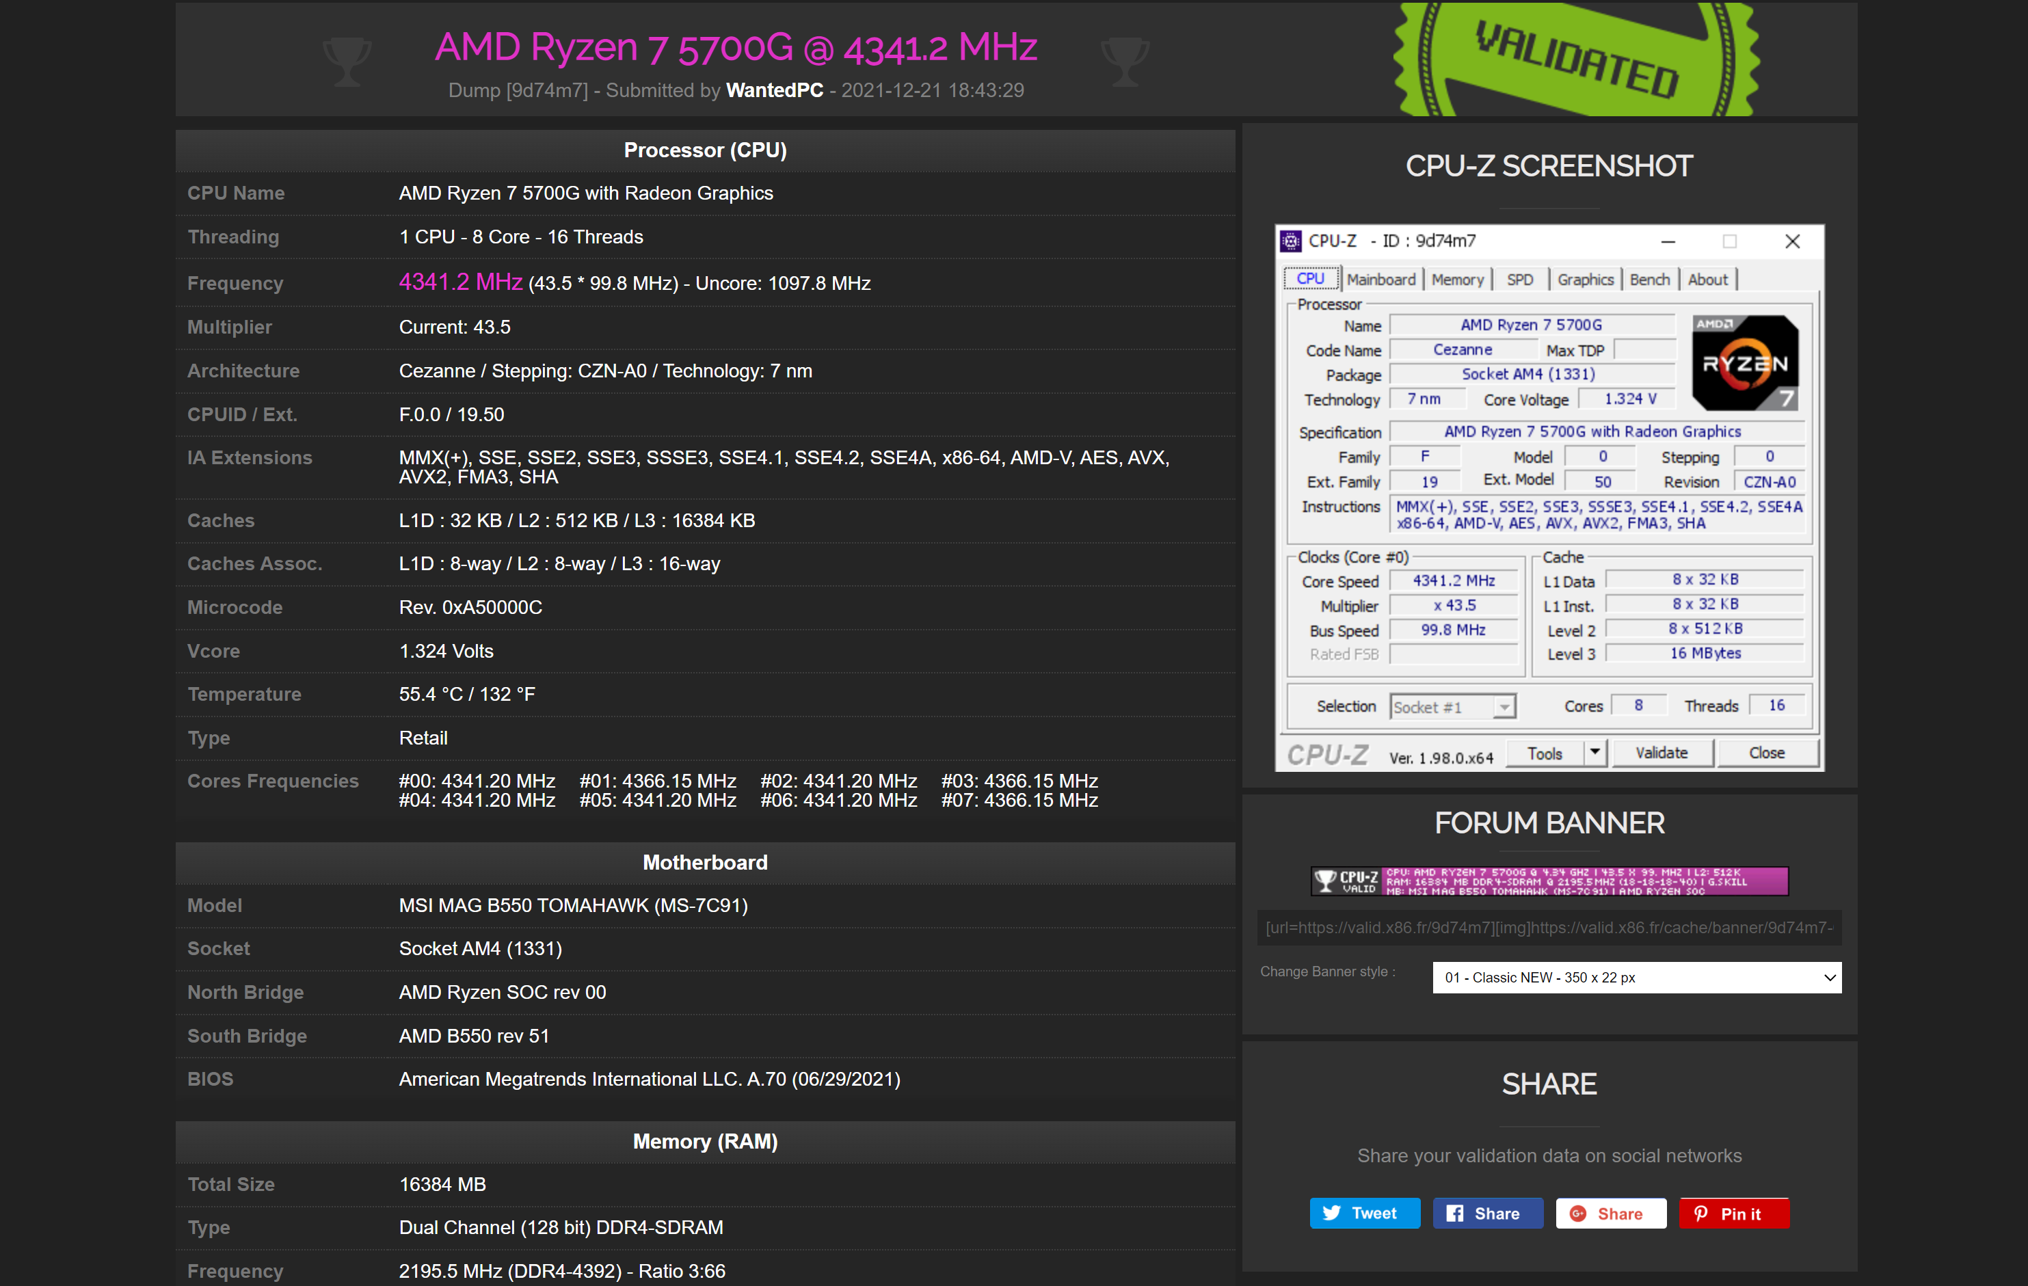Click the Validate button
This screenshot has height=1286, width=2028.
[1662, 753]
